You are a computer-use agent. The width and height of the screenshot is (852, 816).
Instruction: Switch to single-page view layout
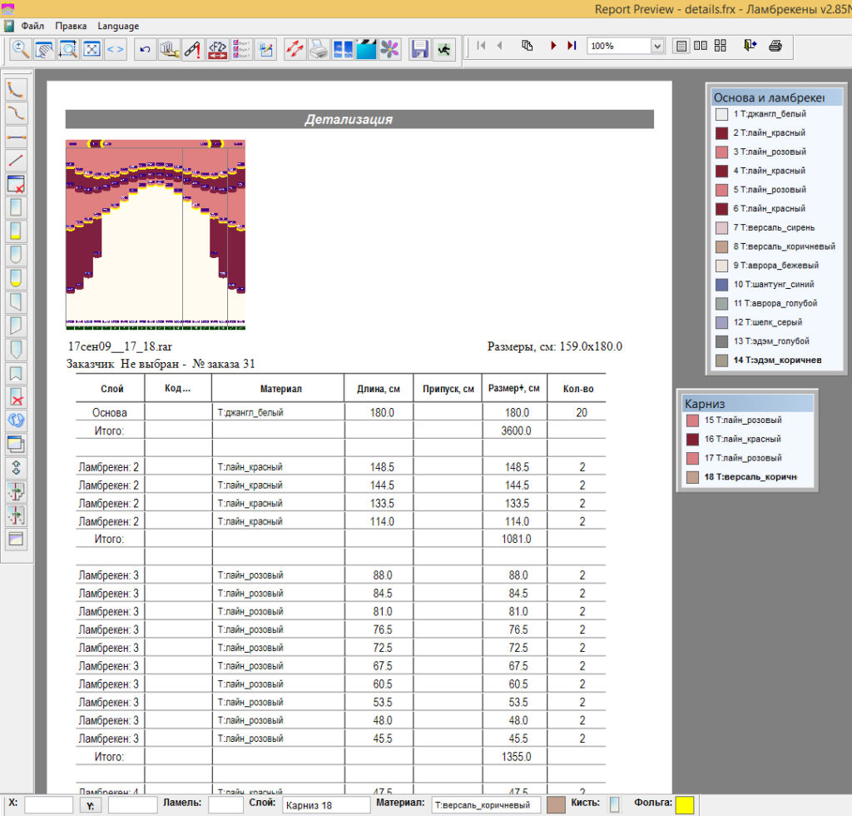(x=681, y=46)
